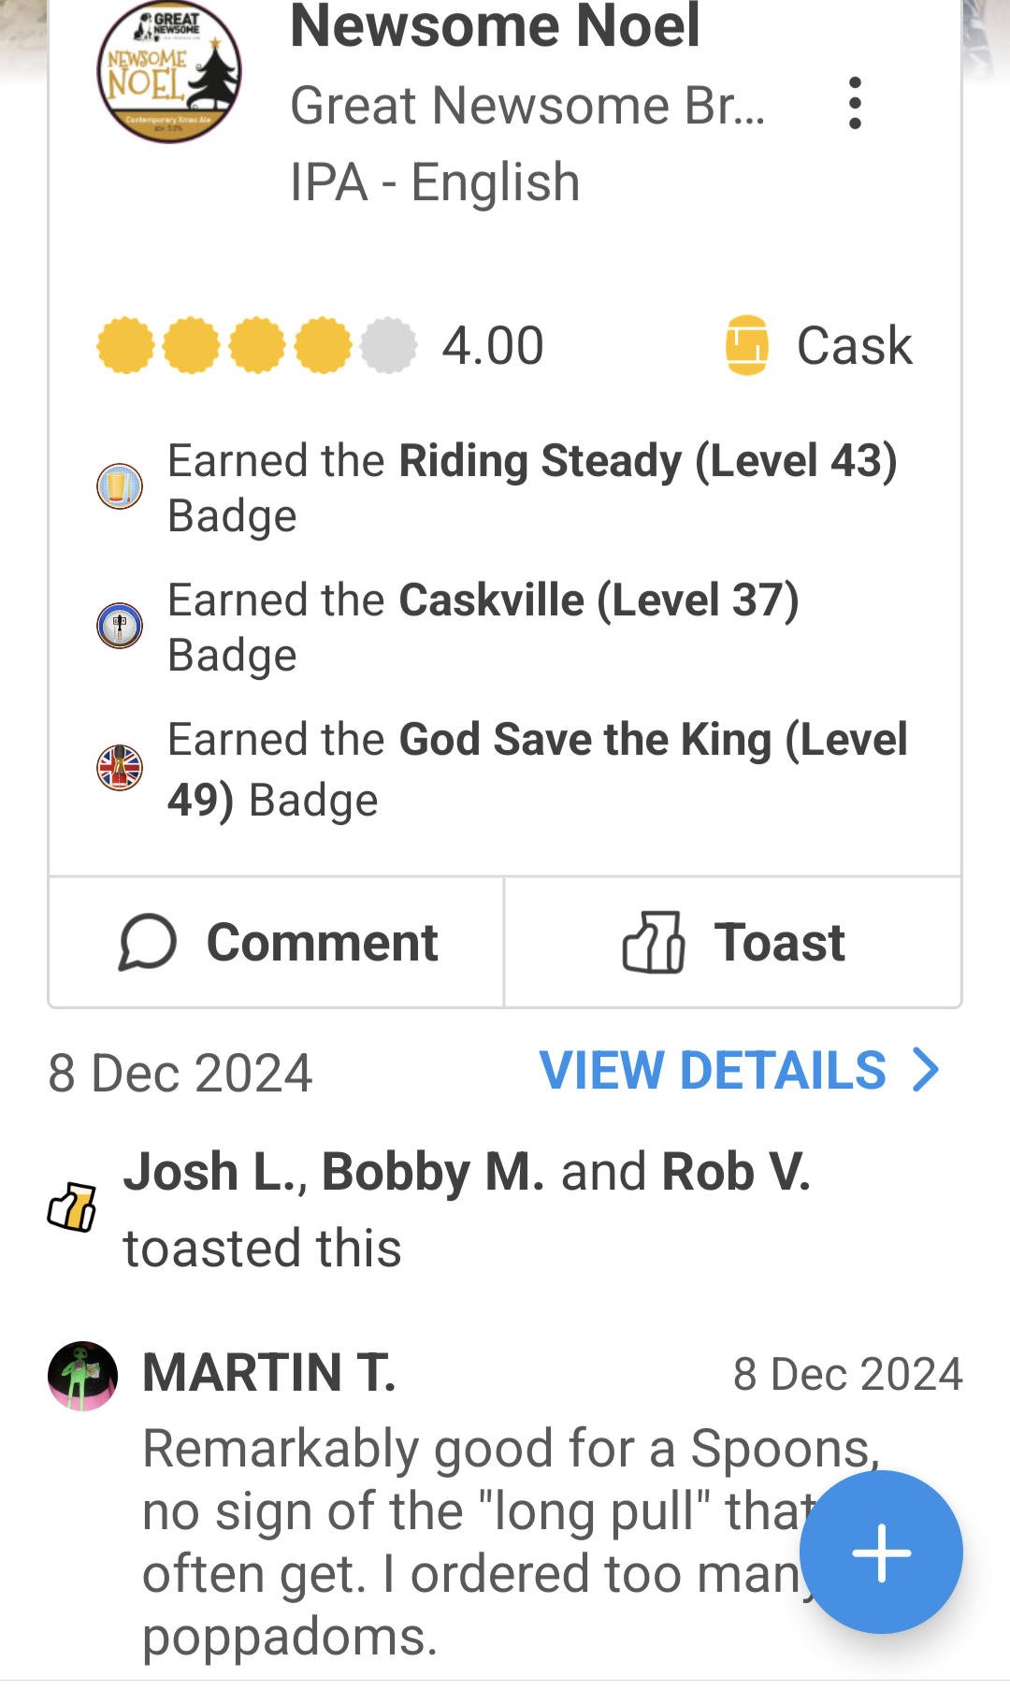Tap the fifth grey rating star
Screen dimensions: 1010x1690
click(x=388, y=346)
